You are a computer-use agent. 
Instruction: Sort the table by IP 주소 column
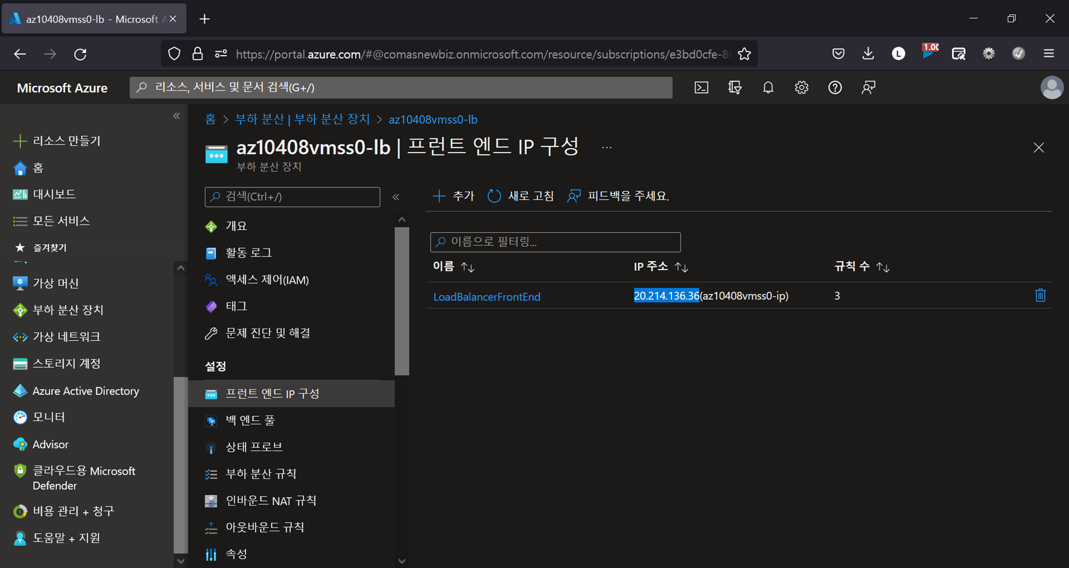661,267
